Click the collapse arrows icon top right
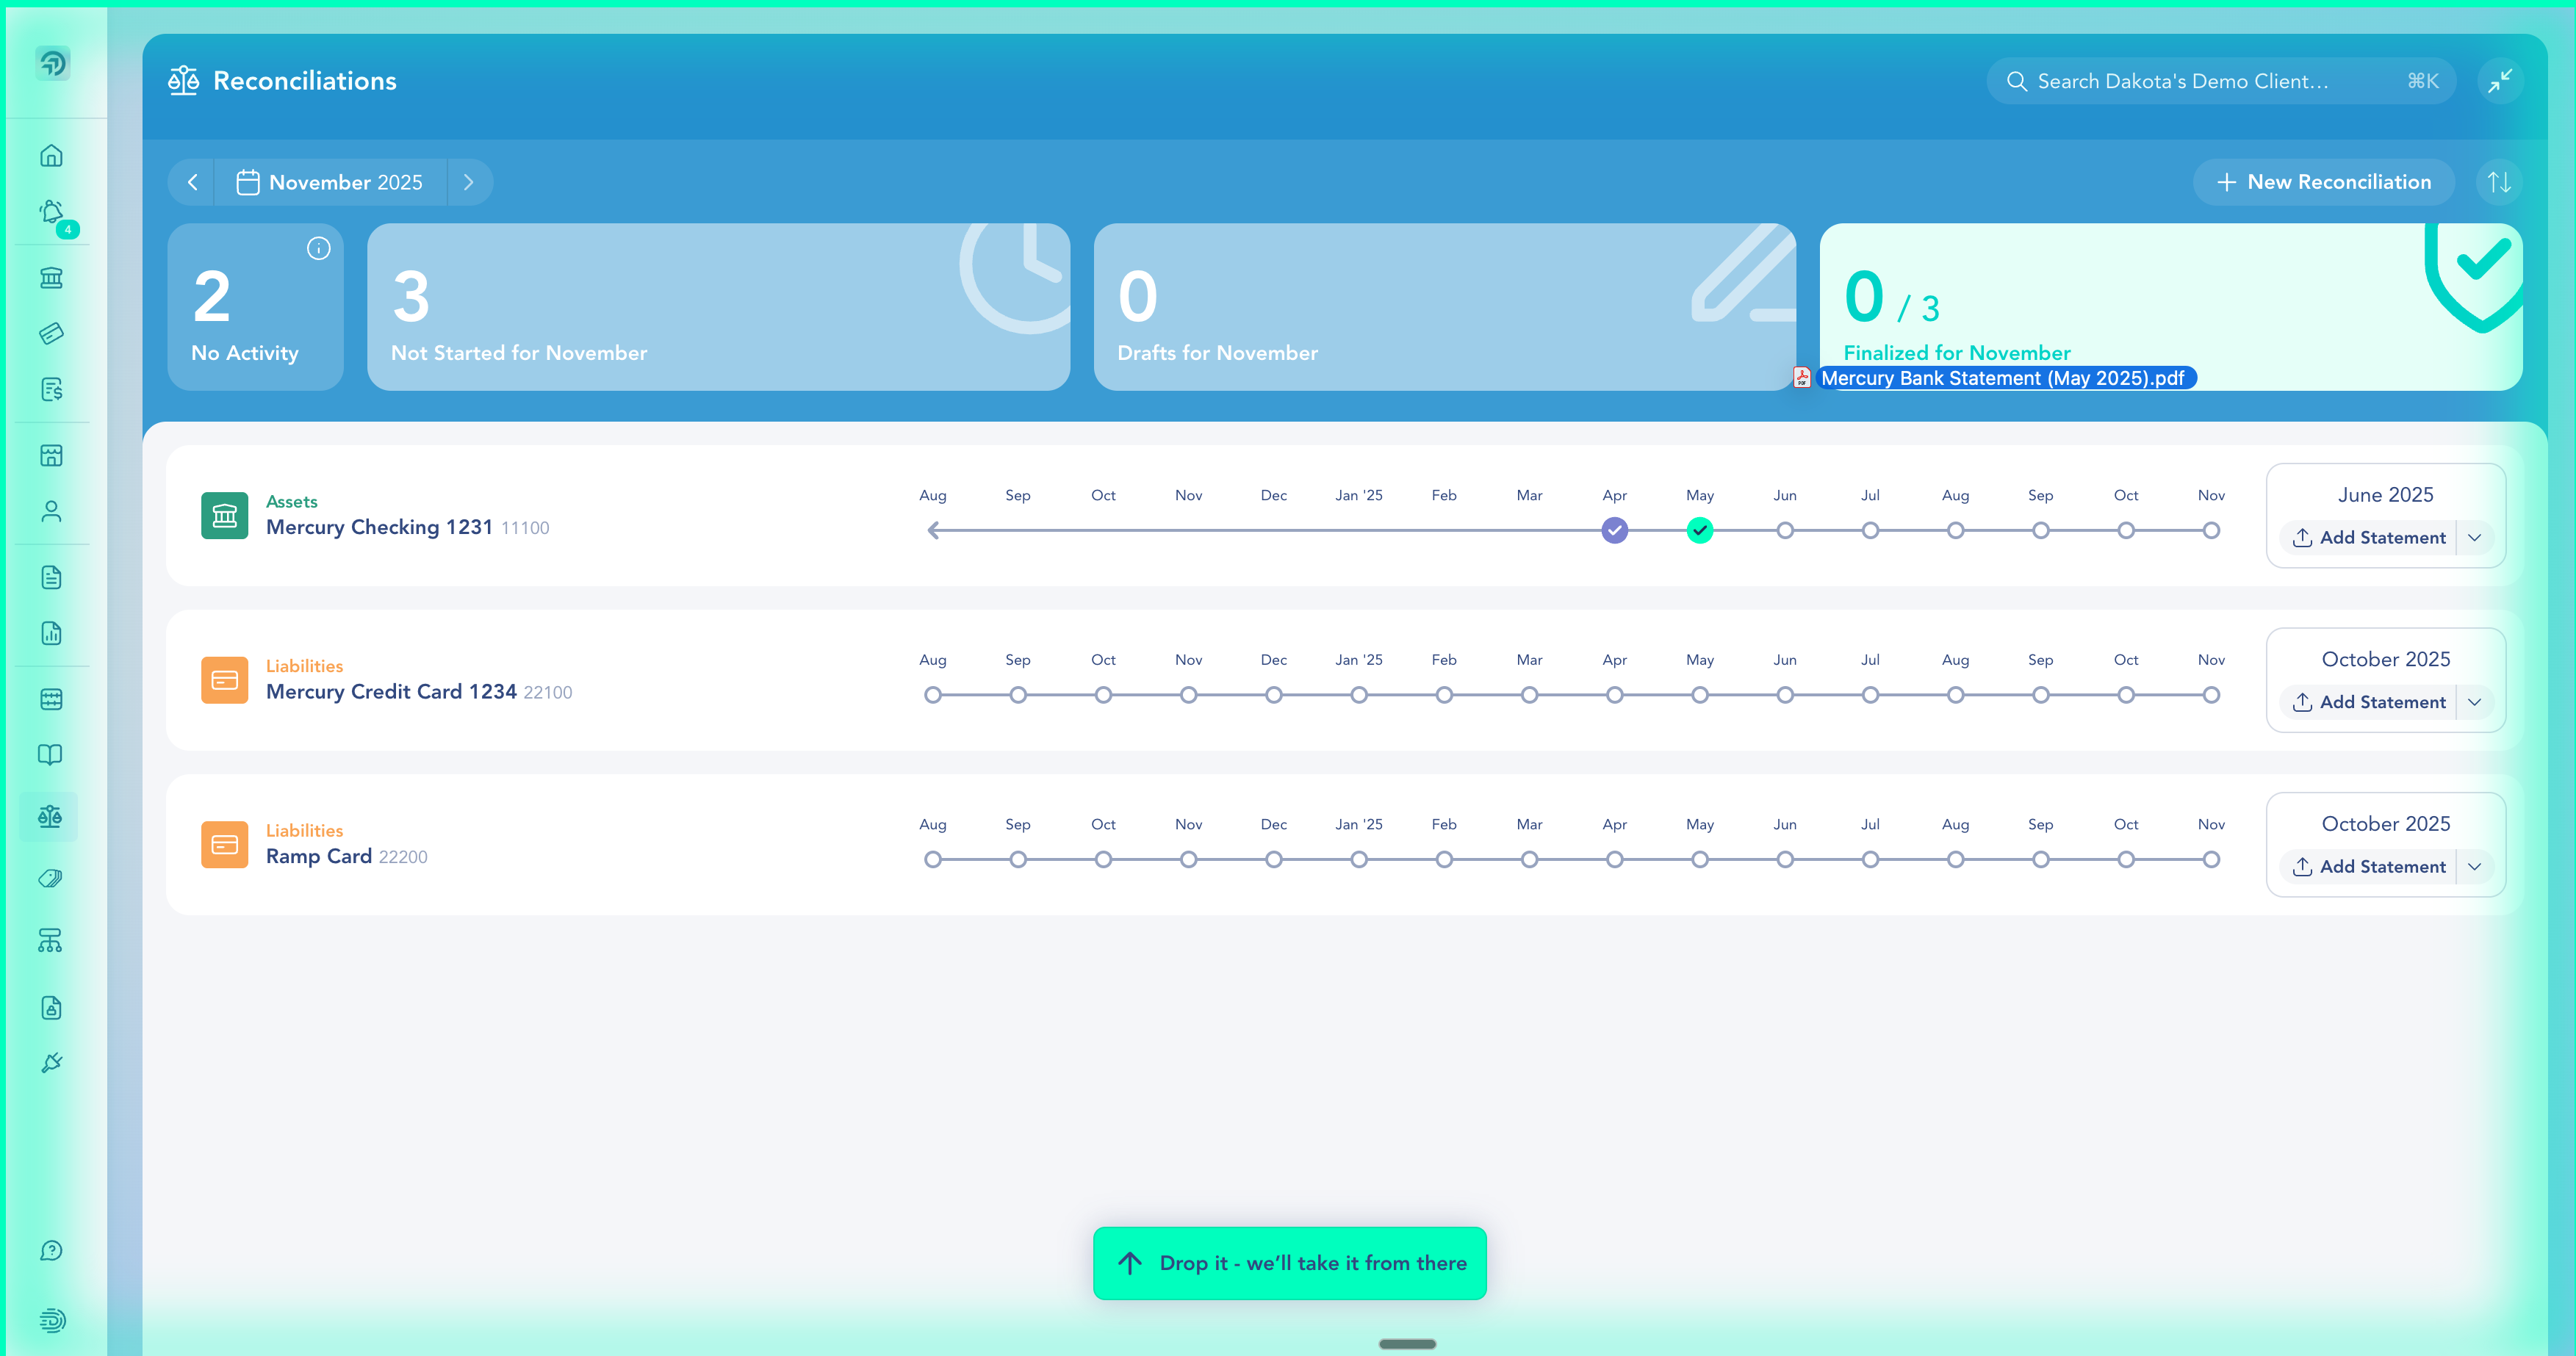 coord(2499,81)
